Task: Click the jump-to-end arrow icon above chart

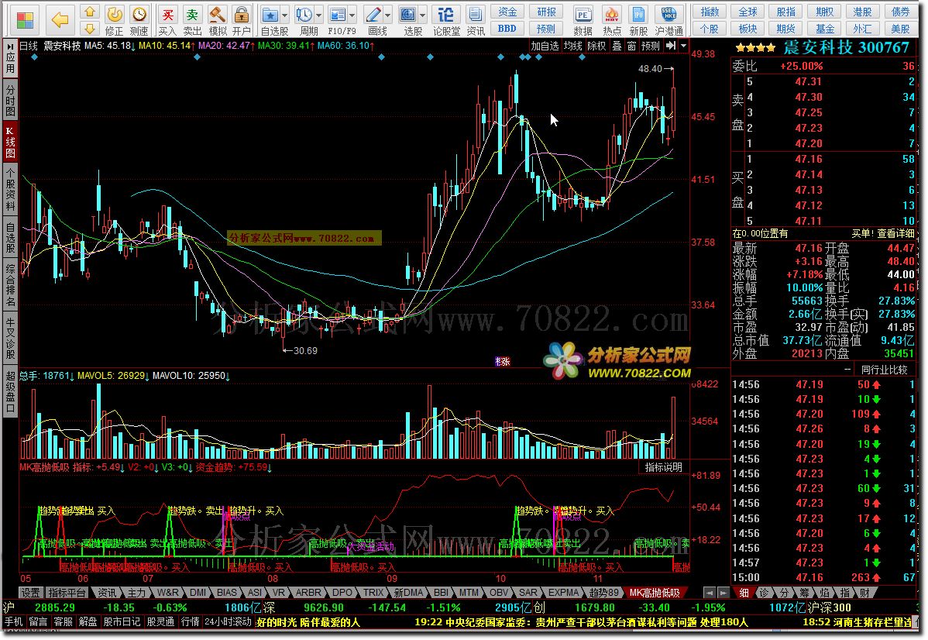Action: pos(671,46)
